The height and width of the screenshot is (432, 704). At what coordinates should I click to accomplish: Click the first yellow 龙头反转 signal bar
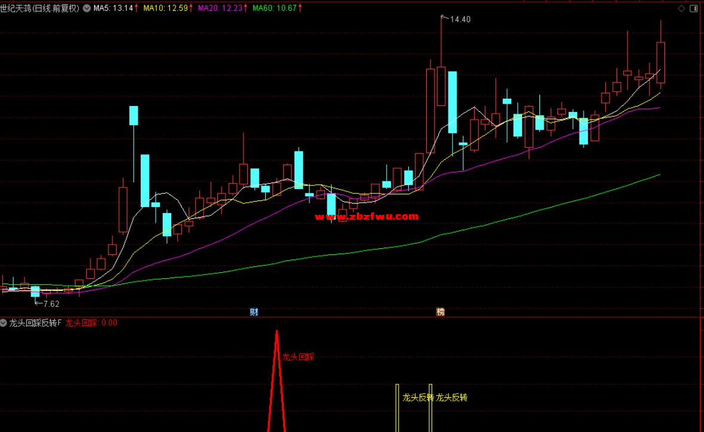[x=397, y=408]
